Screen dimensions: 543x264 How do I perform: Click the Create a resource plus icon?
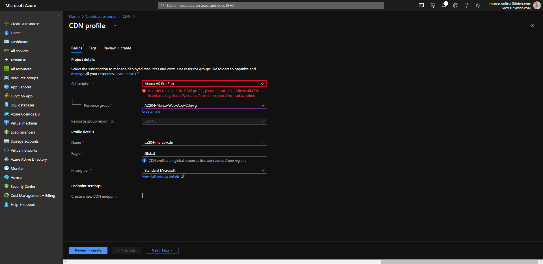pyautogui.click(x=7, y=24)
